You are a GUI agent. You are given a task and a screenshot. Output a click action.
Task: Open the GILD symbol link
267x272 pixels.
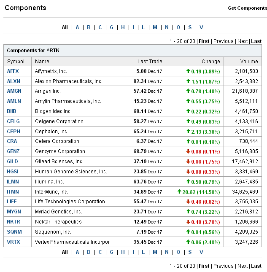click(x=12, y=162)
